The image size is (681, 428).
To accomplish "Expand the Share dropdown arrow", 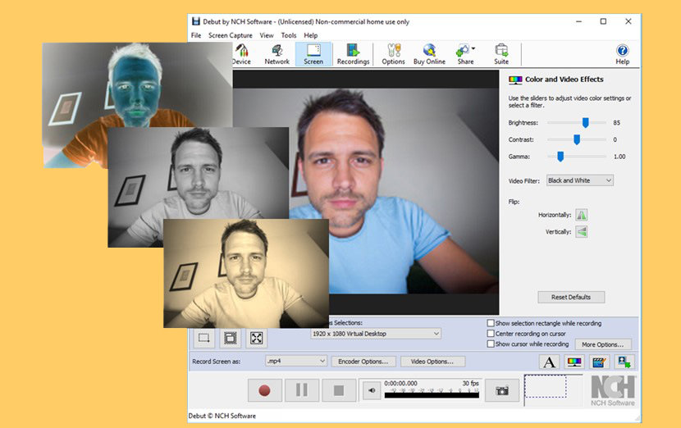I will [x=473, y=48].
